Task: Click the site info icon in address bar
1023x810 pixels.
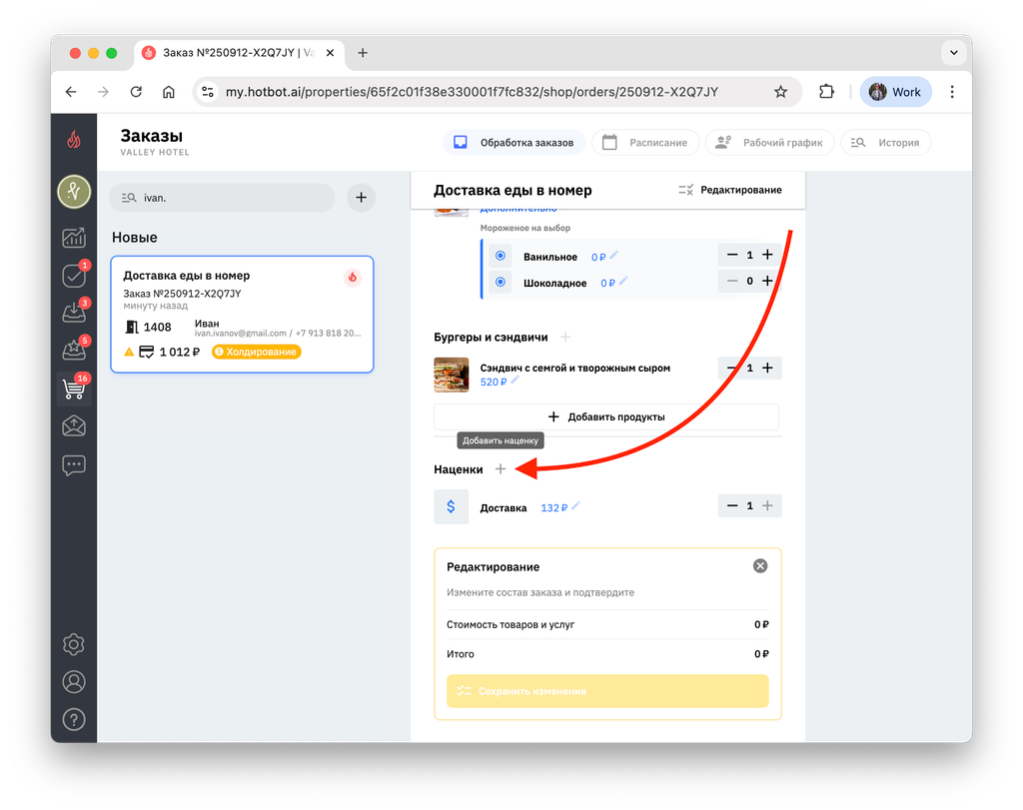Action: [208, 92]
